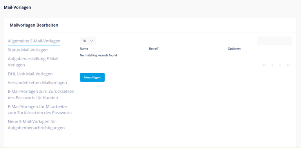Select Neue E-Mail-Vorlagen für Aufgabenbenachrichtigungen
The width and height of the screenshot is (301, 148).
tap(36, 125)
